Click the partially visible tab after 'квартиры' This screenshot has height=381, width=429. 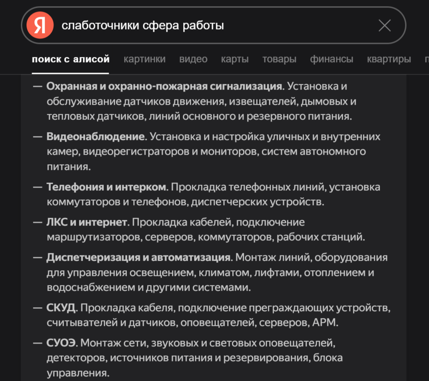(x=426, y=59)
